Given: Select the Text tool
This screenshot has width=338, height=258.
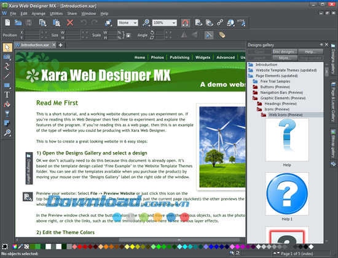Looking at the screenshot, I should coord(7,95).
